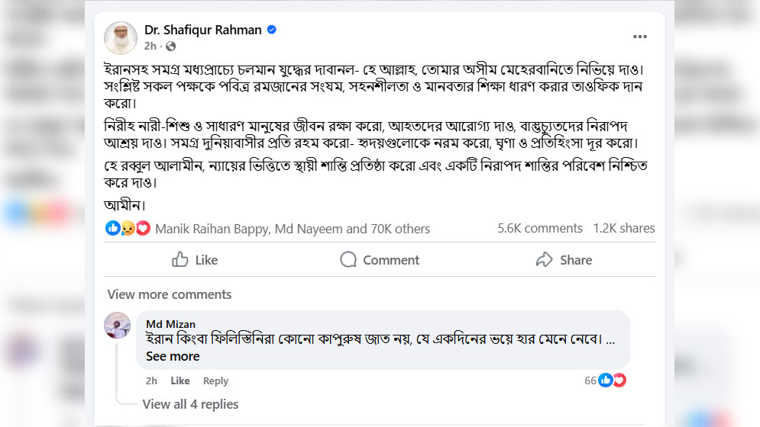Click the Like thumbs-up icon on post
The image size is (760, 427).
[x=180, y=260]
